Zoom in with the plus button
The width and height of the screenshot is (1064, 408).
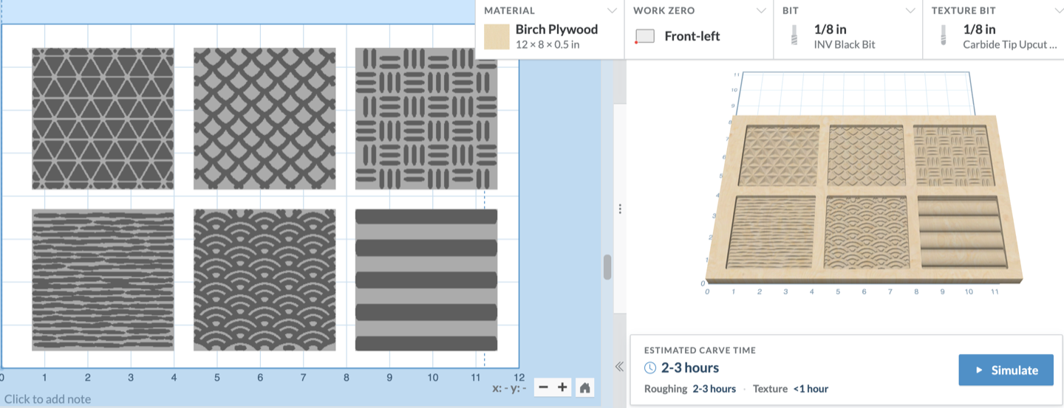(562, 387)
